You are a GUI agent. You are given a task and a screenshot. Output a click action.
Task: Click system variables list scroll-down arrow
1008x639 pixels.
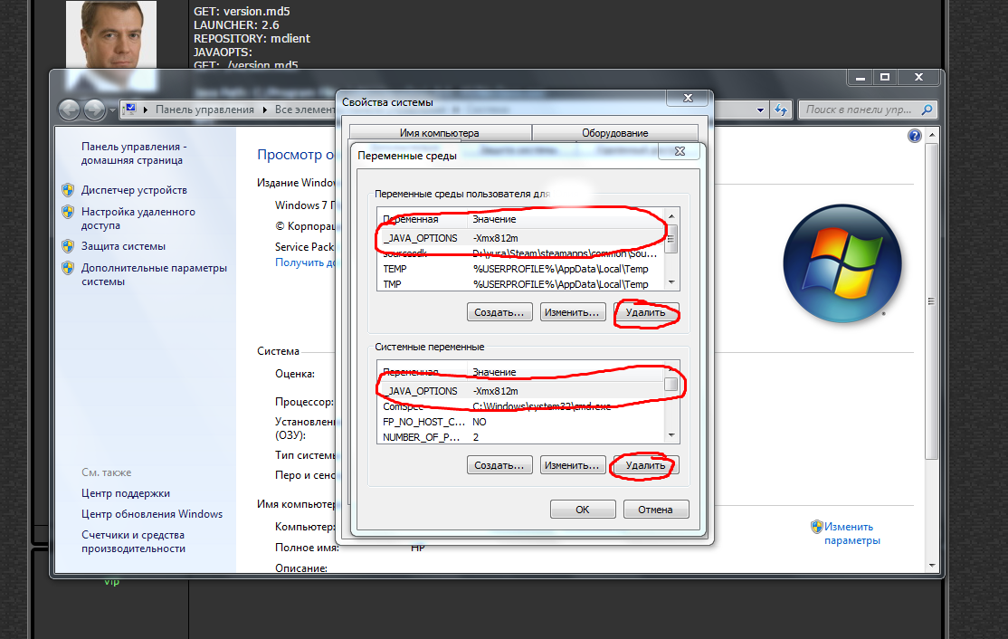(671, 435)
